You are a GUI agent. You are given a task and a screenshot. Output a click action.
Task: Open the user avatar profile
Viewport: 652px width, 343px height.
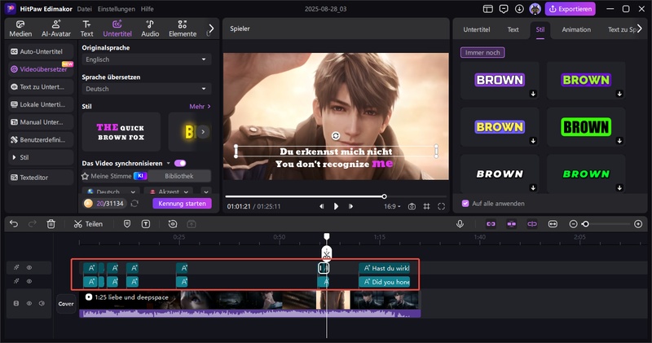coord(535,9)
